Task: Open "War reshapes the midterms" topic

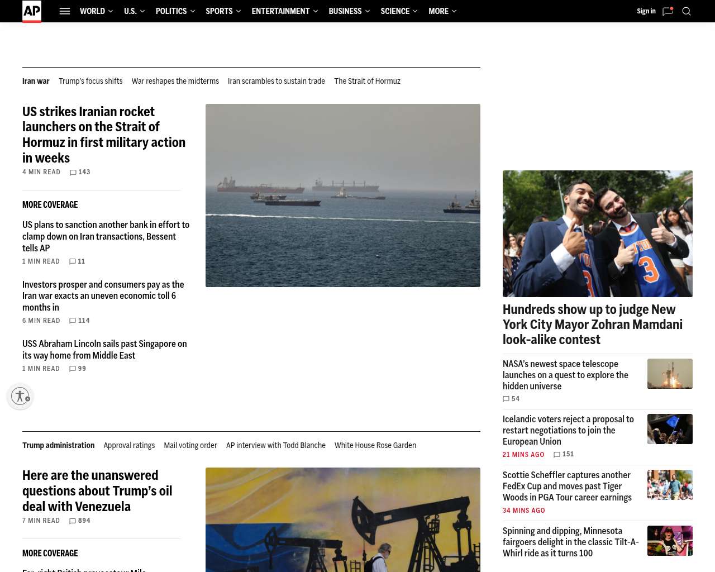Action: coord(175,81)
